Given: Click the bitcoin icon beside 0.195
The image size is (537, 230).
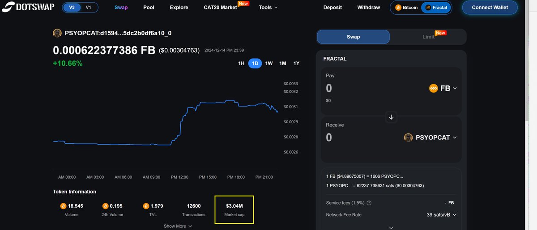Looking at the screenshot, I should (105, 206).
